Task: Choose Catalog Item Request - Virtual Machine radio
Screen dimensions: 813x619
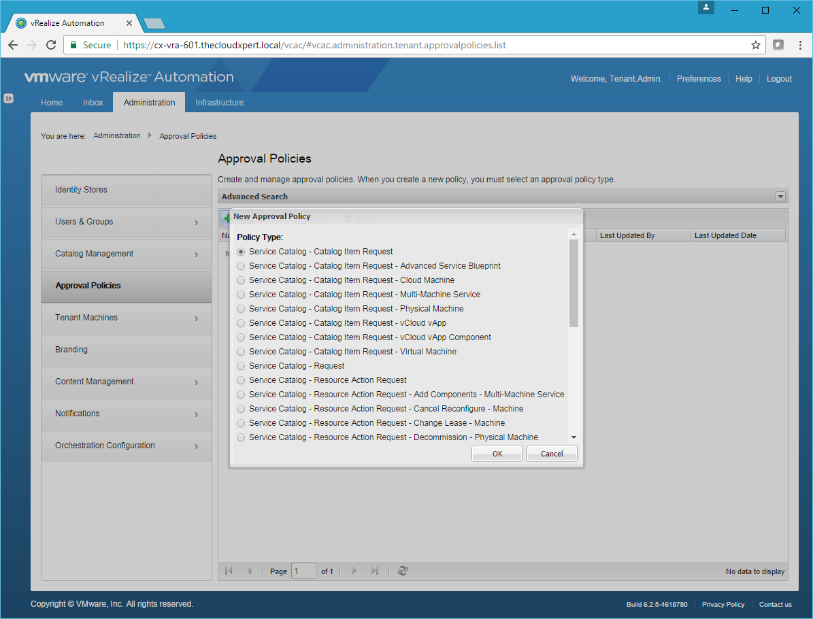Action: pos(241,352)
